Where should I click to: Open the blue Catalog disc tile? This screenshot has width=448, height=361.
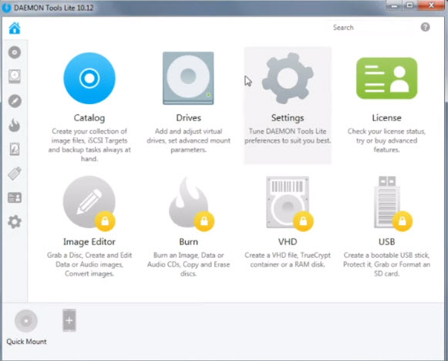coord(89,78)
